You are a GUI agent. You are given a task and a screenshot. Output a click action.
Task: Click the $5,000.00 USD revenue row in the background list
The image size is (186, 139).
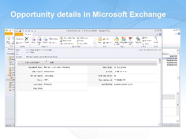[170, 65]
